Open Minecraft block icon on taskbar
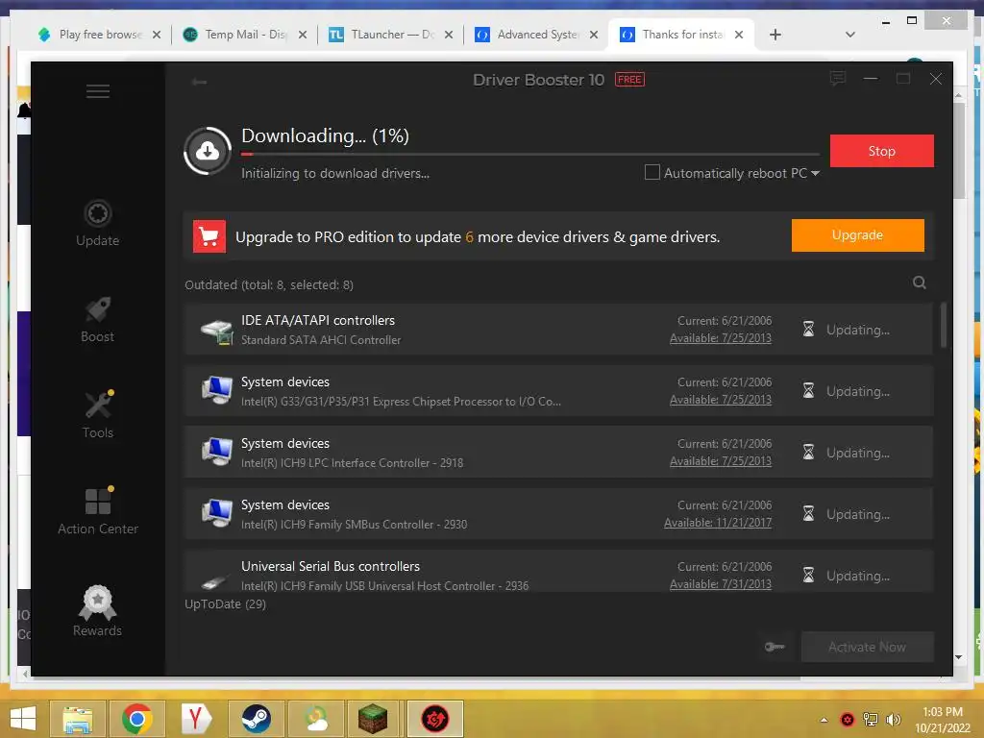Image resolution: width=984 pixels, height=738 pixels. [x=374, y=719]
